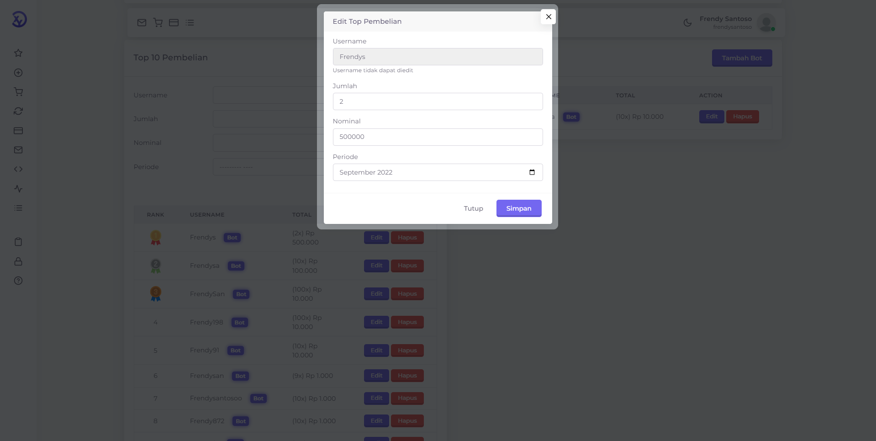Screen dimensions: 876x441
Task: Open the star favorites sidebar icon
Action: coord(18,53)
